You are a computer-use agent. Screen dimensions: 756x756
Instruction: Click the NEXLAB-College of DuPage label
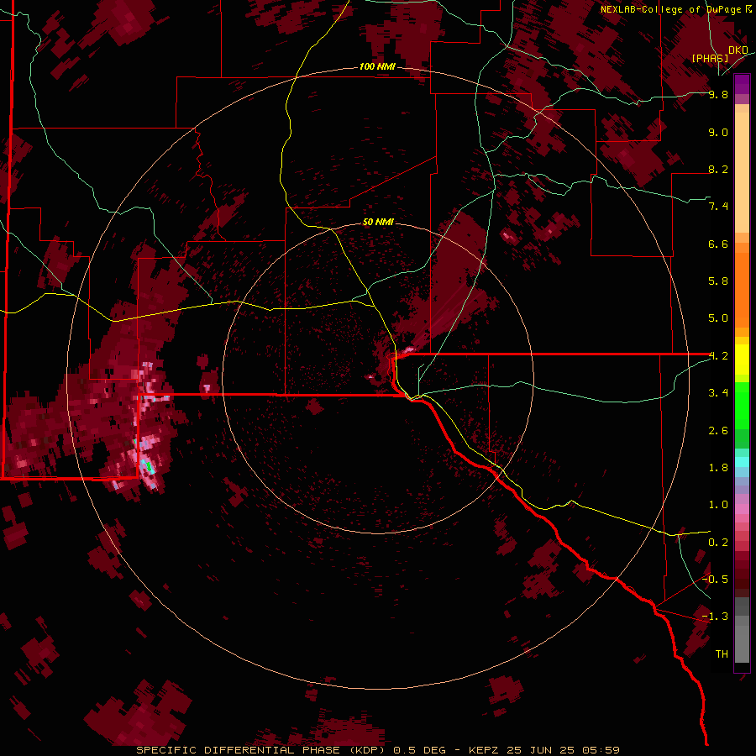[670, 9]
